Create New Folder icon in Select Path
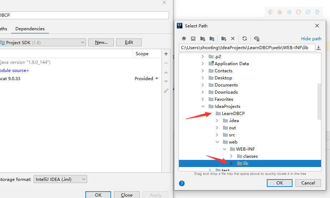This screenshot has width=330, height=198. (x=224, y=38)
